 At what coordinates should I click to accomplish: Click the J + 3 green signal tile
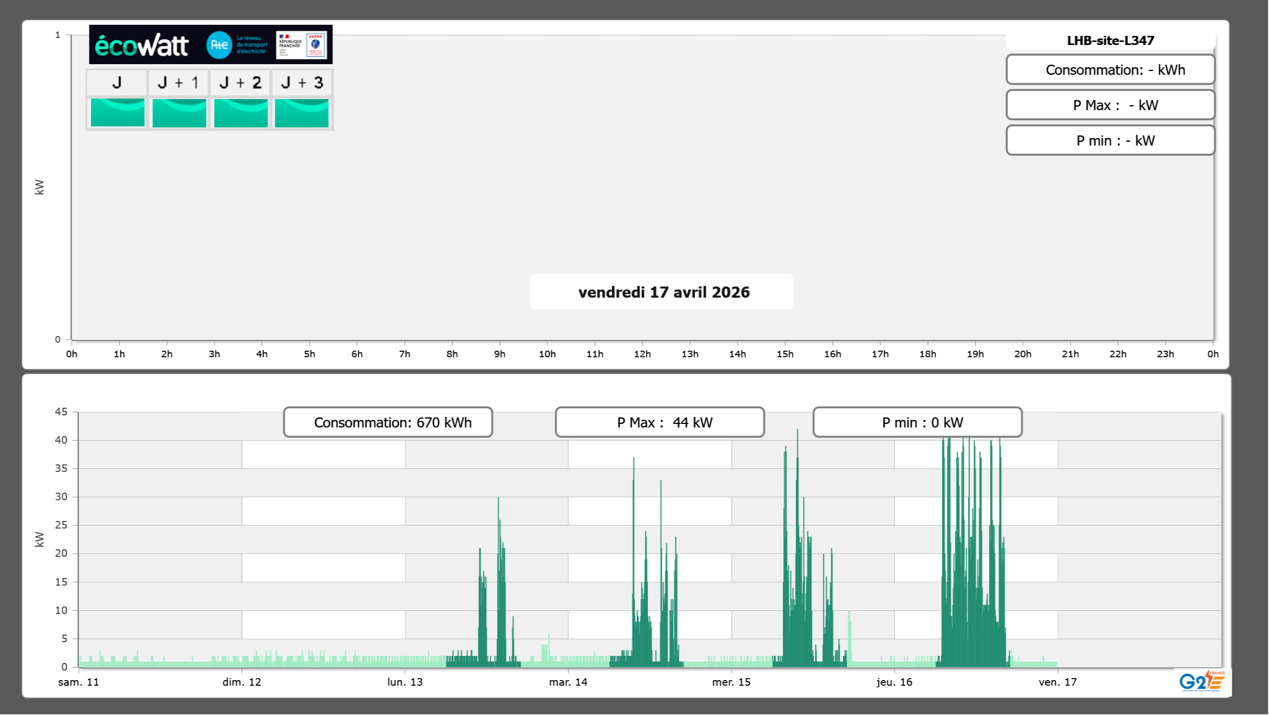tap(302, 113)
